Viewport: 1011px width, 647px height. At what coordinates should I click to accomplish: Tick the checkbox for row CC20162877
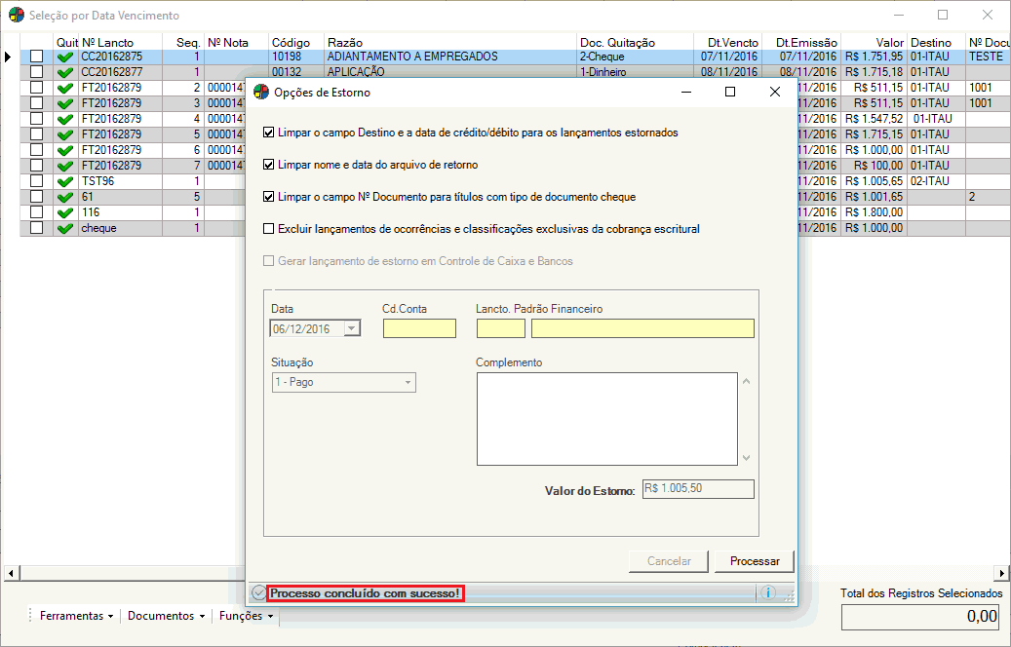pos(37,72)
